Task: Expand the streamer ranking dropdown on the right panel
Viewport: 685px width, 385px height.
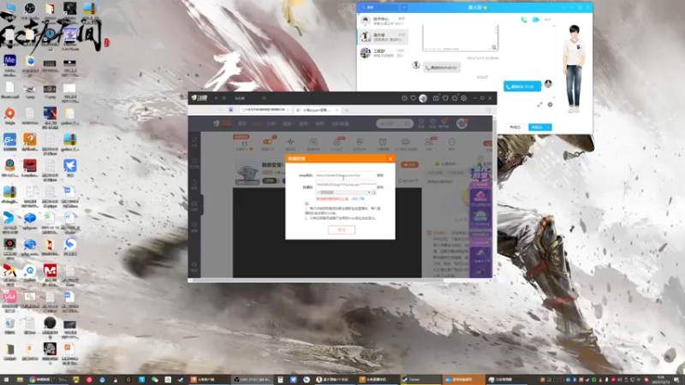Action: click(448, 163)
